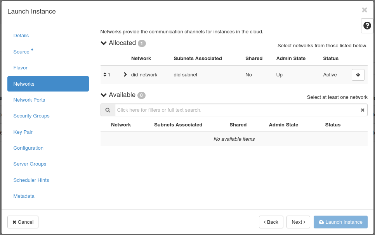Click the Launch Instance button
This screenshot has width=375, height=235.
[x=340, y=222]
